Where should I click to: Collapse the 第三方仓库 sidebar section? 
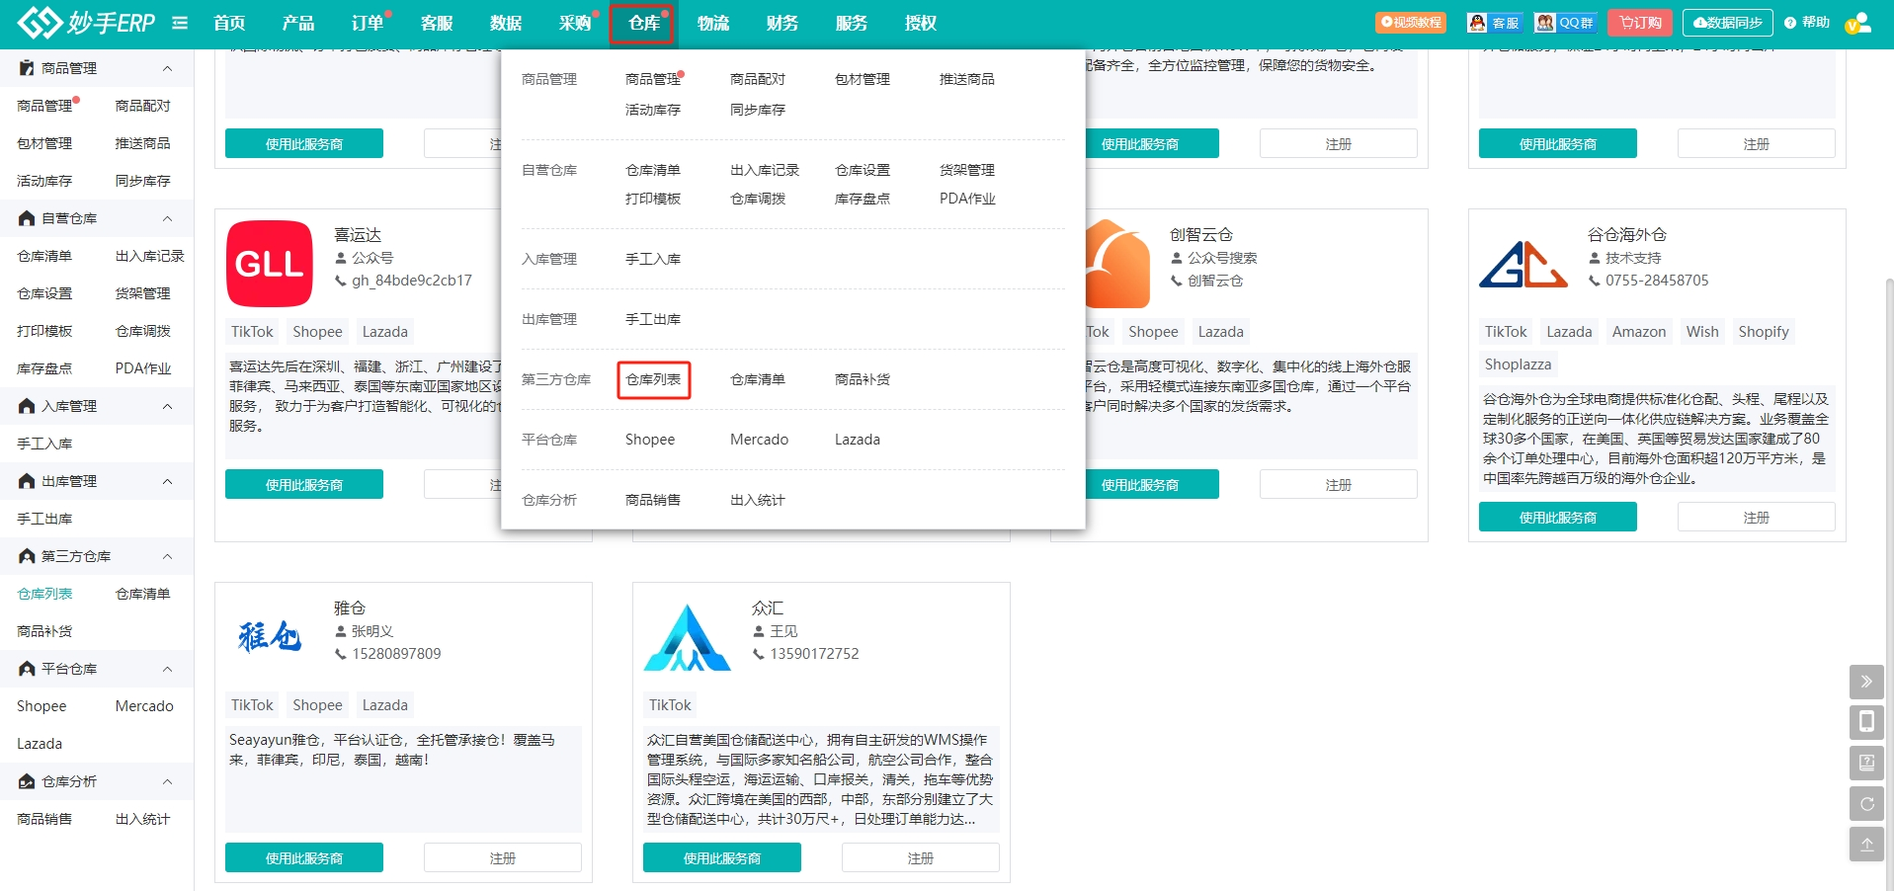click(167, 556)
